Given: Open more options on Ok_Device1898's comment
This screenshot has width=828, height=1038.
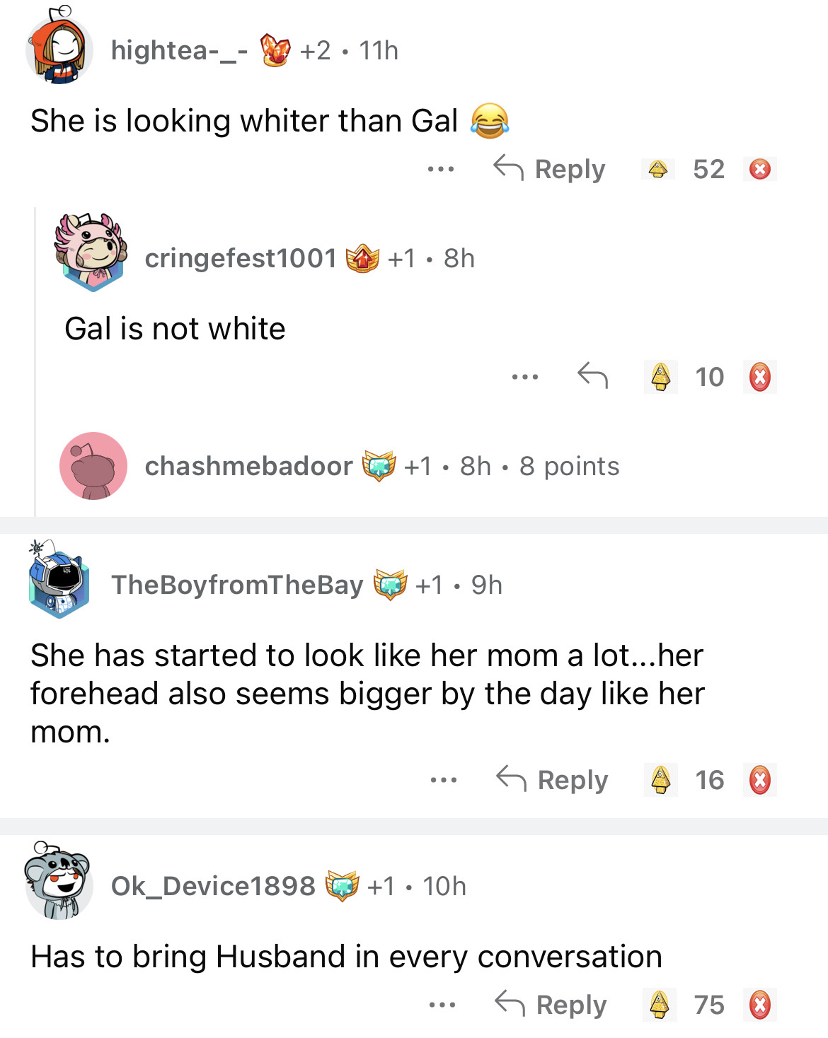Looking at the screenshot, I should tap(442, 1005).
